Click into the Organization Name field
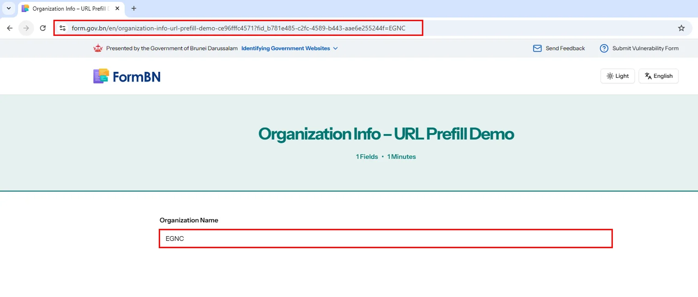The width and height of the screenshot is (698, 297). pos(386,239)
